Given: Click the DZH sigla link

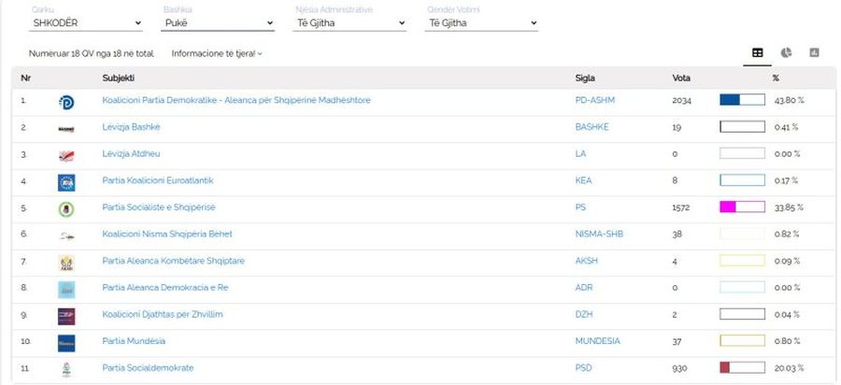Looking at the screenshot, I should pyautogui.click(x=583, y=315).
